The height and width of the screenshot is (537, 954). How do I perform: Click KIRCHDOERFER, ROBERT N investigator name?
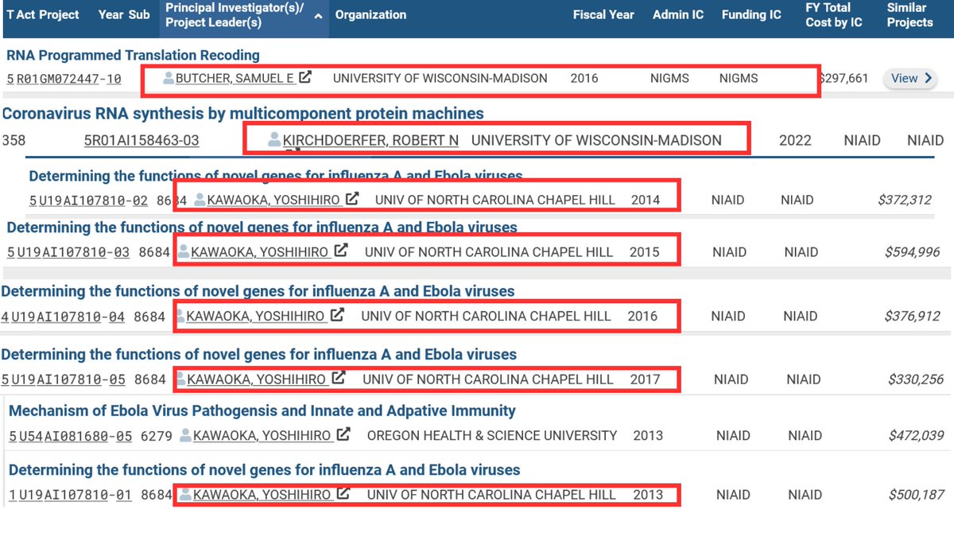pyautogui.click(x=370, y=140)
